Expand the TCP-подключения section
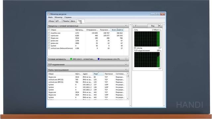This screenshot has height=119, width=212. [x=126, y=64]
